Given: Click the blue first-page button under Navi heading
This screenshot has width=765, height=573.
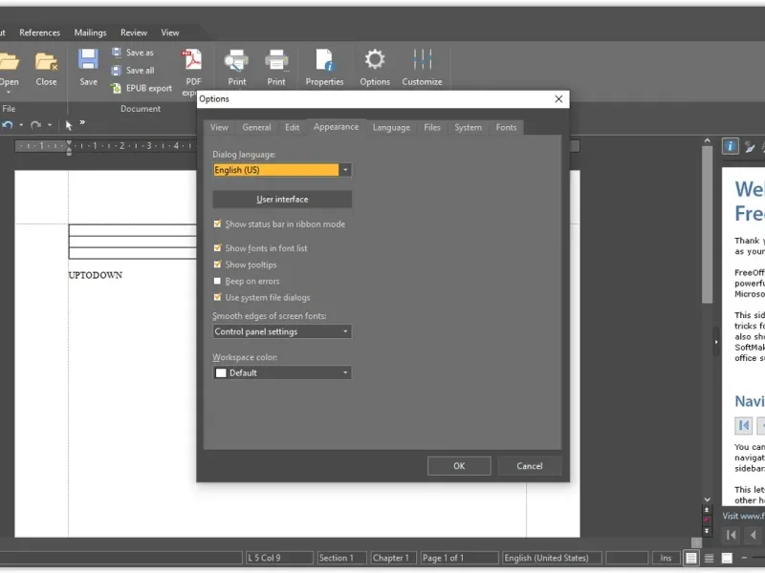Looking at the screenshot, I should pos(744,425).
